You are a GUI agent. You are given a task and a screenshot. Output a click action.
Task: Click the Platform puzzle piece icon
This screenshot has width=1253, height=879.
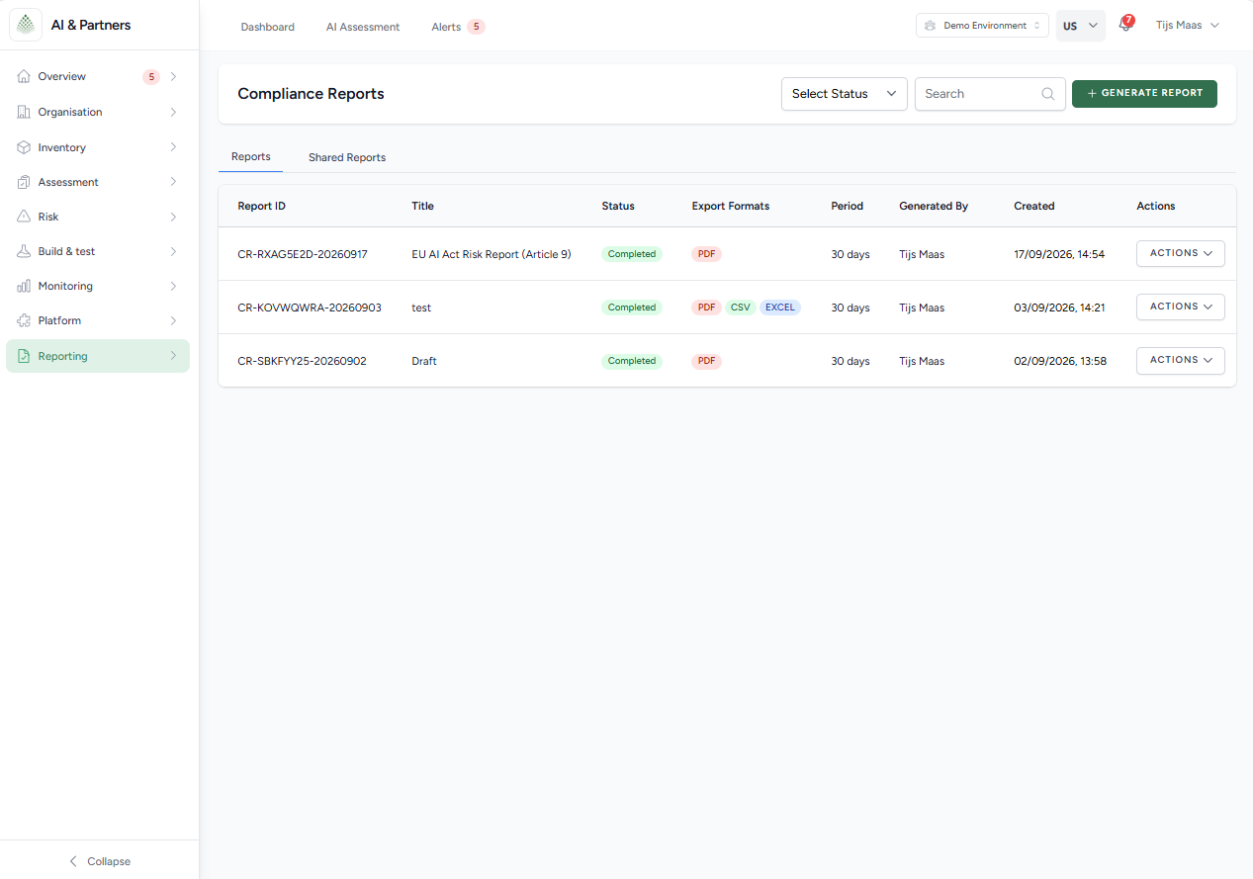tap(24, 320)
